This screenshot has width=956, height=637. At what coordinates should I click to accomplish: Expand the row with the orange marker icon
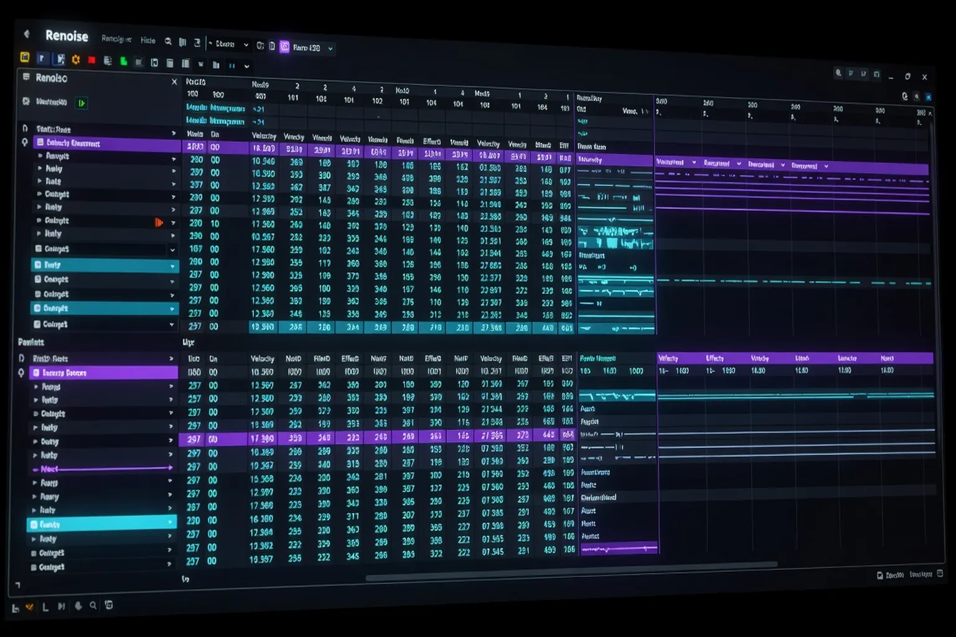pos(173,223)
